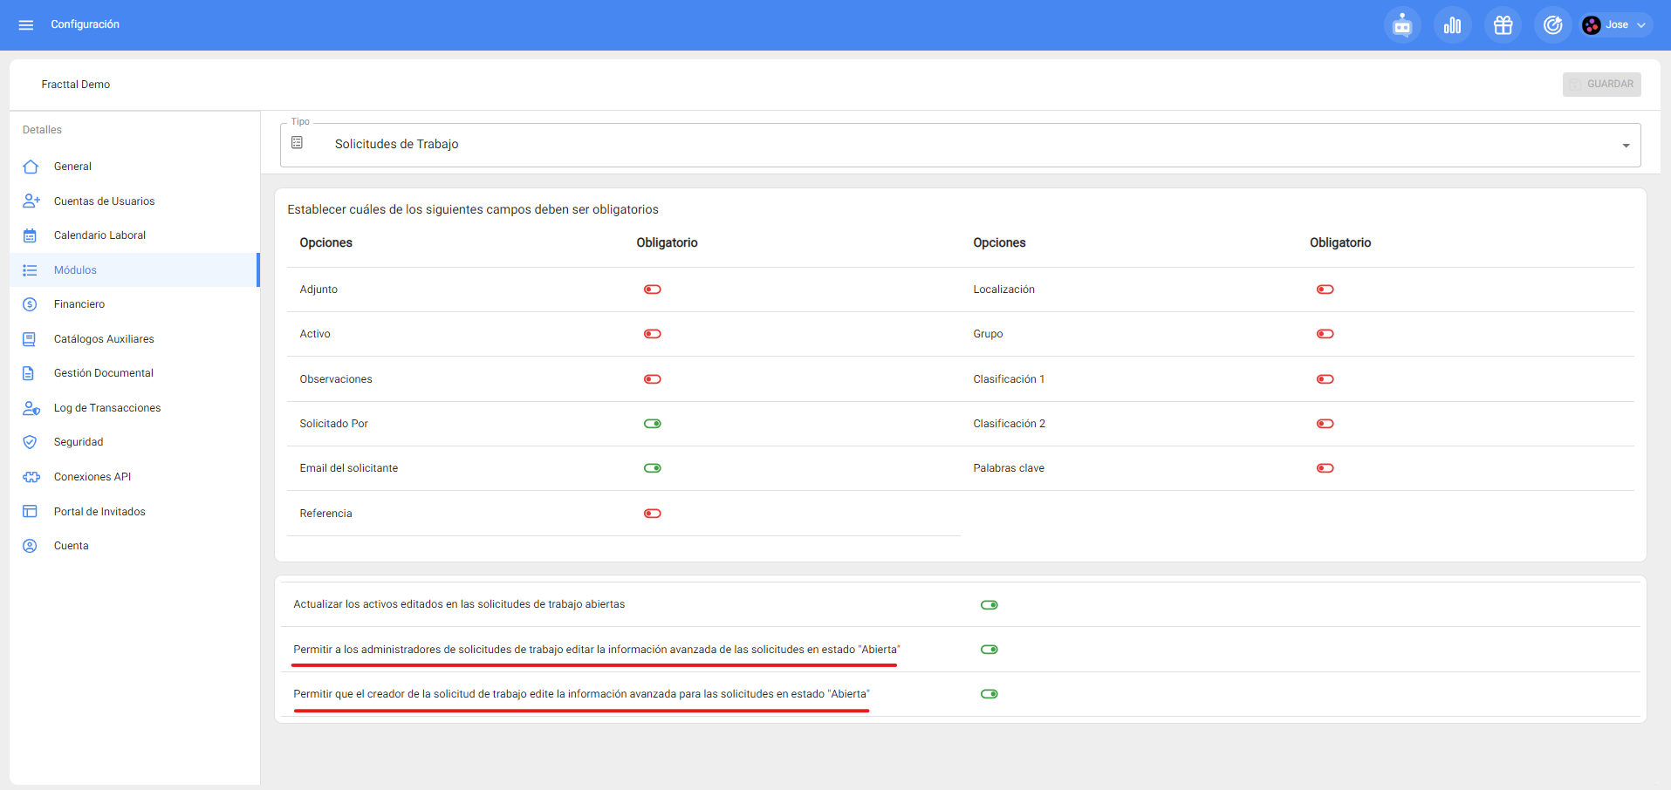Expand the Tipo dropdown arrow
This screenshot has width=1671, height=790.
coord(1626,146)
